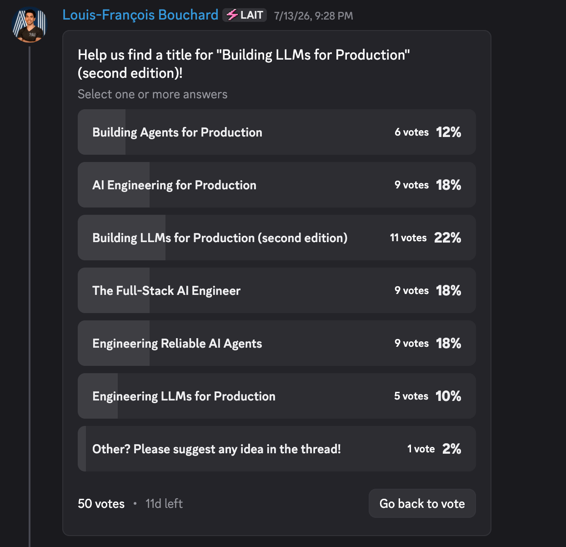Choose the Engineering Reliable AI Agents option

click(277, 343)
